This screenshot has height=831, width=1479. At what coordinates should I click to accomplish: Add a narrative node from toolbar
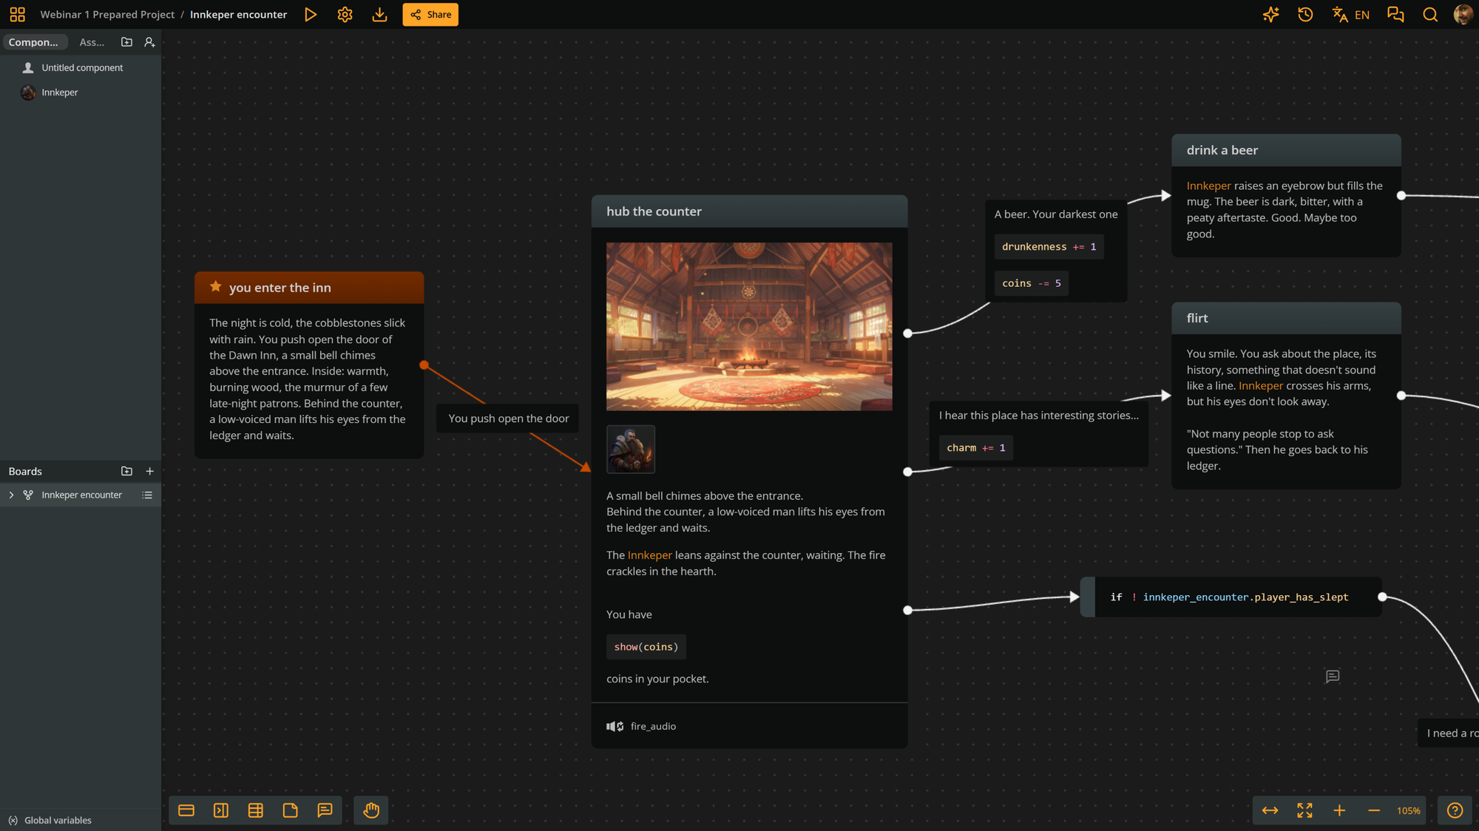click(186, 810)
